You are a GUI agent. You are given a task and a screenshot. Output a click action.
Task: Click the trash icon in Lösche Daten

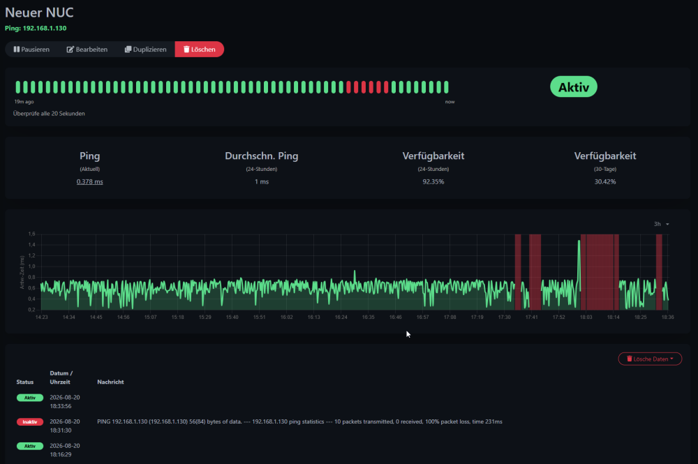click(x=630, y=359)
